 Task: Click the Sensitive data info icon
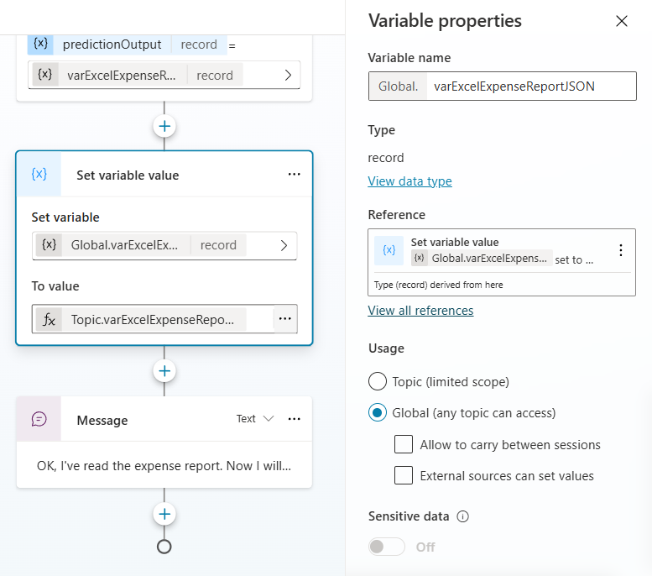coord(462,516)
